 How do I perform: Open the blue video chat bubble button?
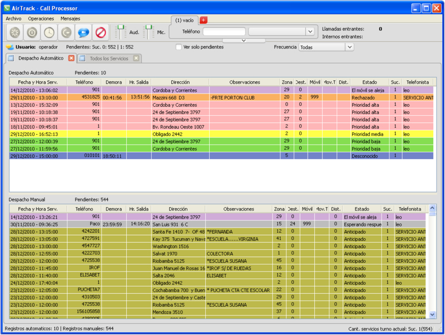83,32
